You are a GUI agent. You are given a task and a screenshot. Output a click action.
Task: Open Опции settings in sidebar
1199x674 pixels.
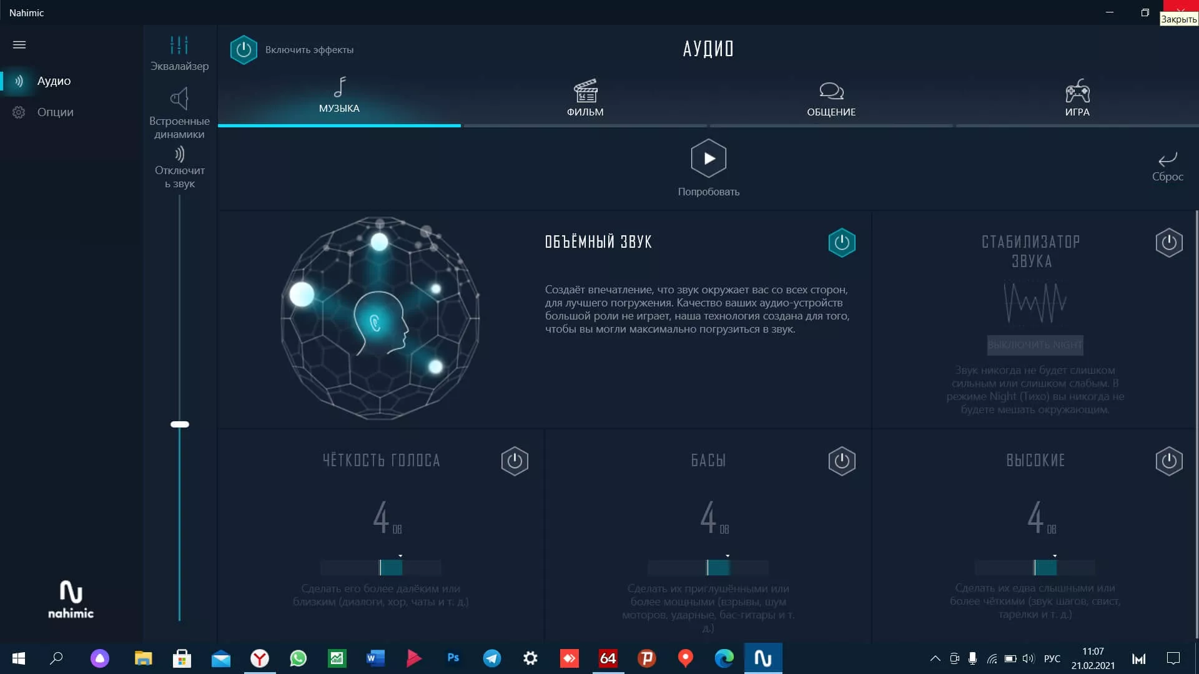pyautogui.click(x=55, y=112)
